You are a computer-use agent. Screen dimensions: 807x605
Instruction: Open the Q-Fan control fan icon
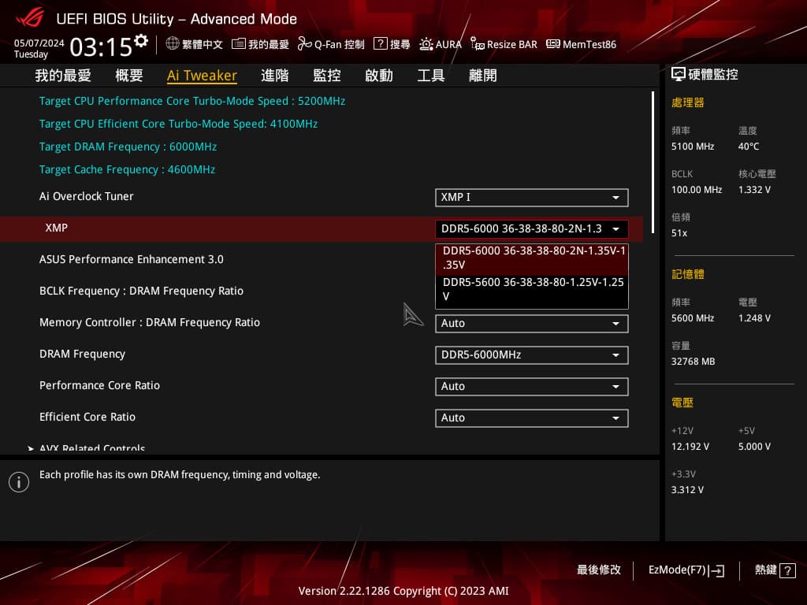pyautogui.click(x=305, y=44)
